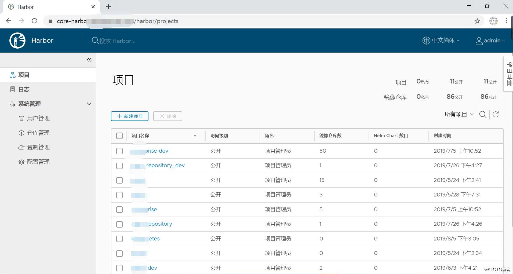
Task: Click the 复制管理 cloud icon
Action: [21, 147]
